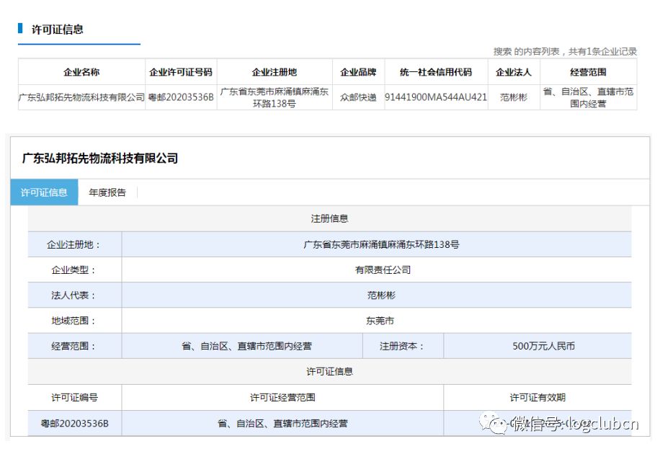Select the 企业名称 column header
The image size is (660, 454).
(81, 72)
